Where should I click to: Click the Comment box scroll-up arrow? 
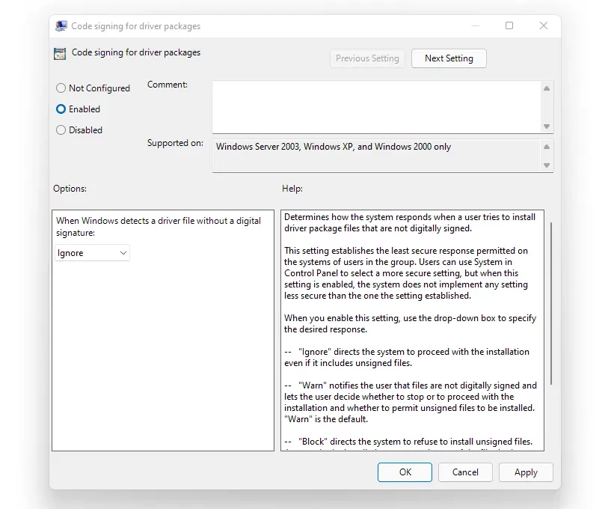coord(547,88)
